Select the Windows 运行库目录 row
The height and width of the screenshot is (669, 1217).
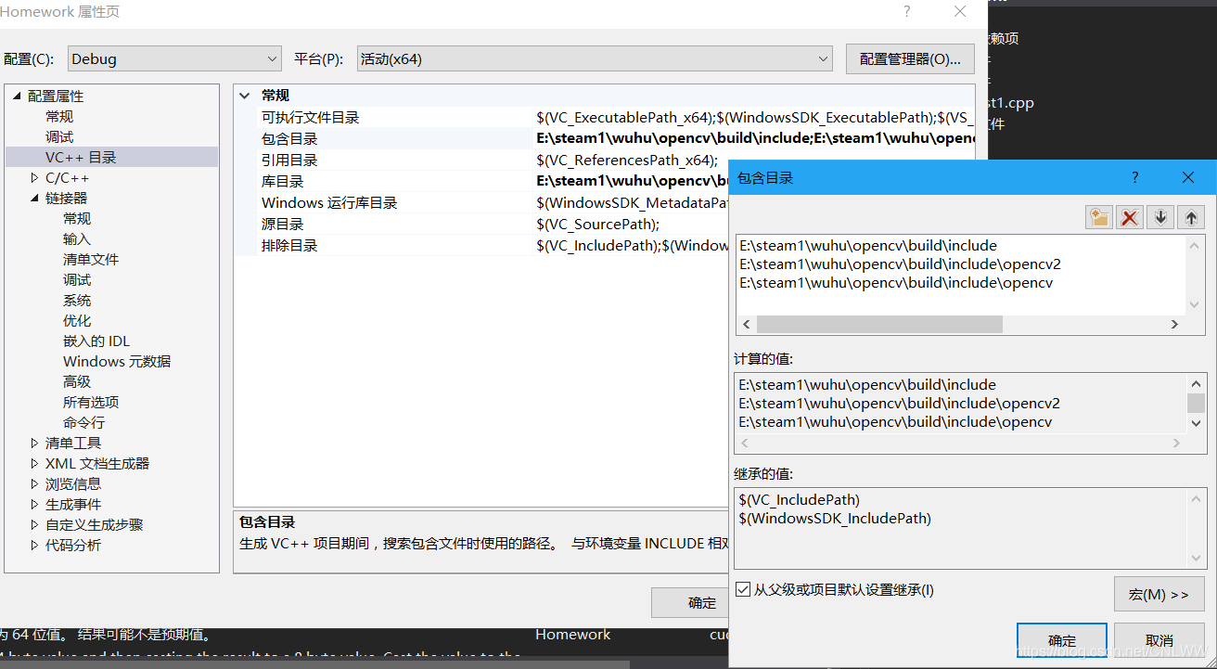click(x=493, y=203)
